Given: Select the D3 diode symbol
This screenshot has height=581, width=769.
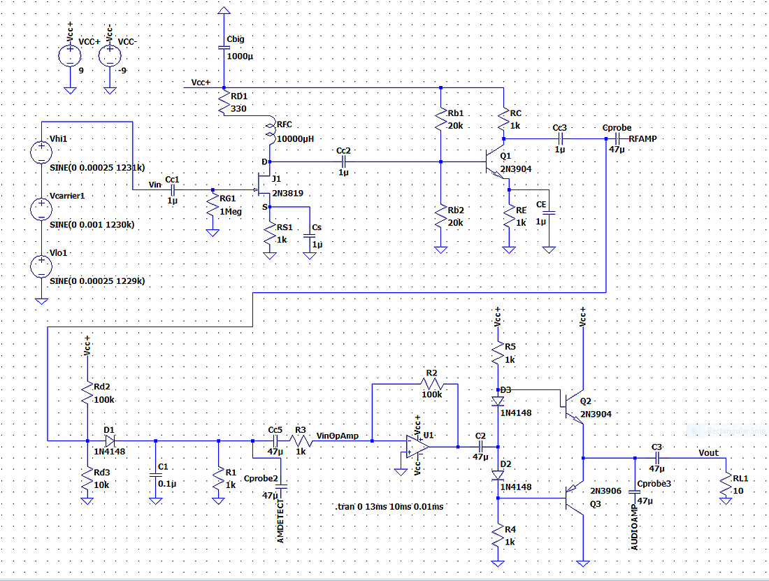Looking at the screenshot, I should tap(497, 401).
